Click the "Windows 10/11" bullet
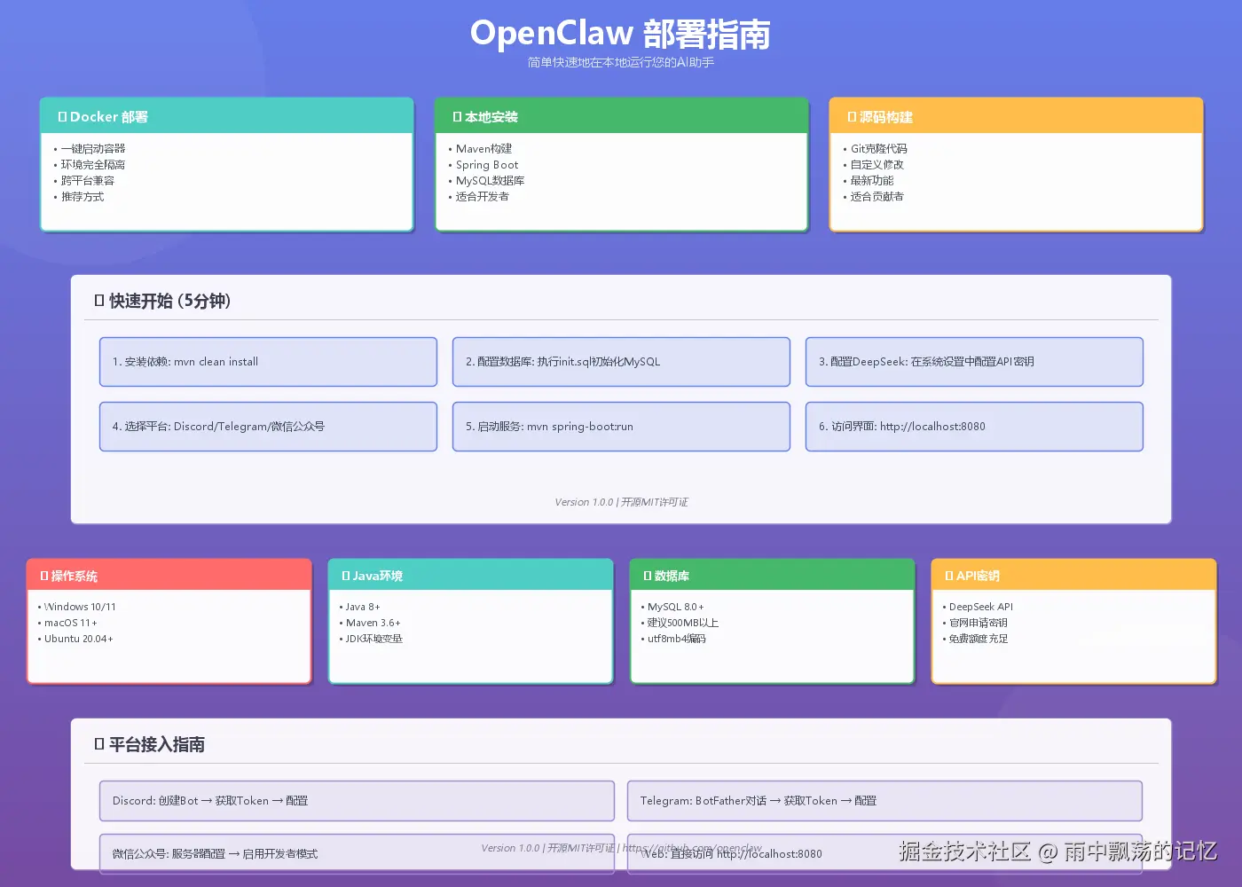This screenshot has height=887, width=1242. point(76,607)
